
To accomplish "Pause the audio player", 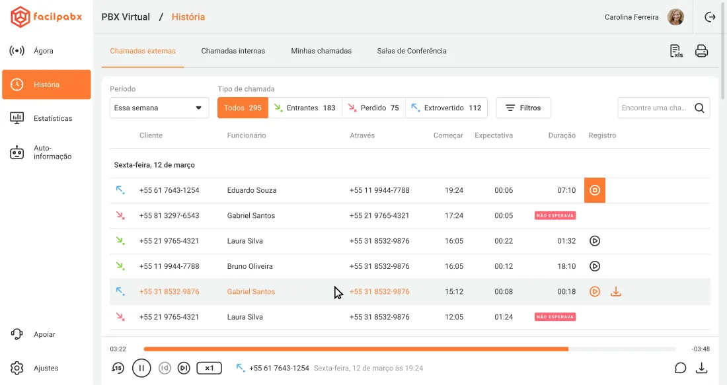I will point(141,368).
